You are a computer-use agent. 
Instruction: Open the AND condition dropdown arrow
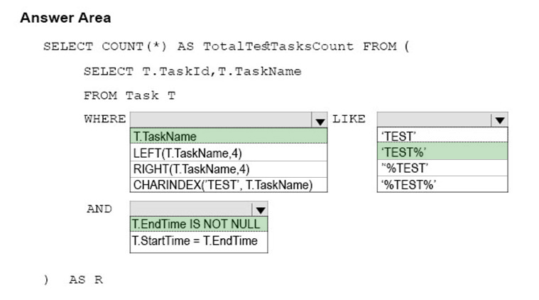pos(260,210)
